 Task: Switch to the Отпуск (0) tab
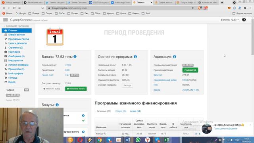point(121,111)
